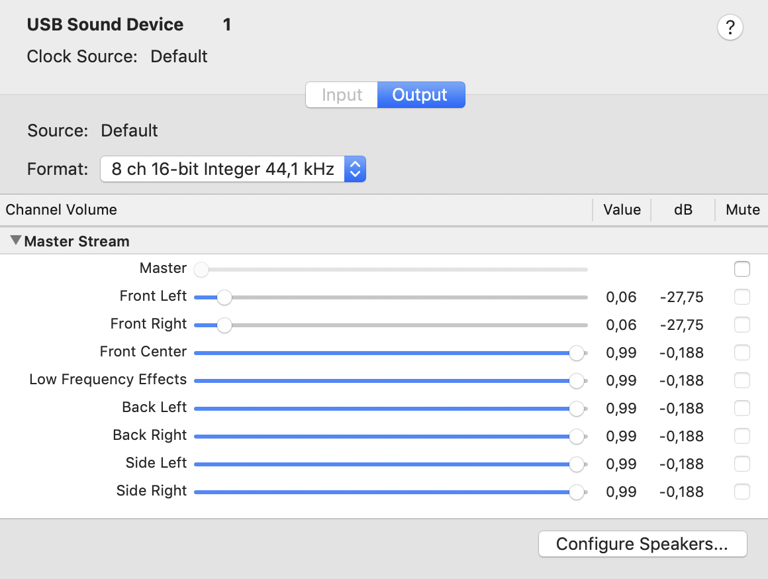Click the Value column header
Image resolution: width=768 pixels, height=579 pixels.
tap(622, 210)
